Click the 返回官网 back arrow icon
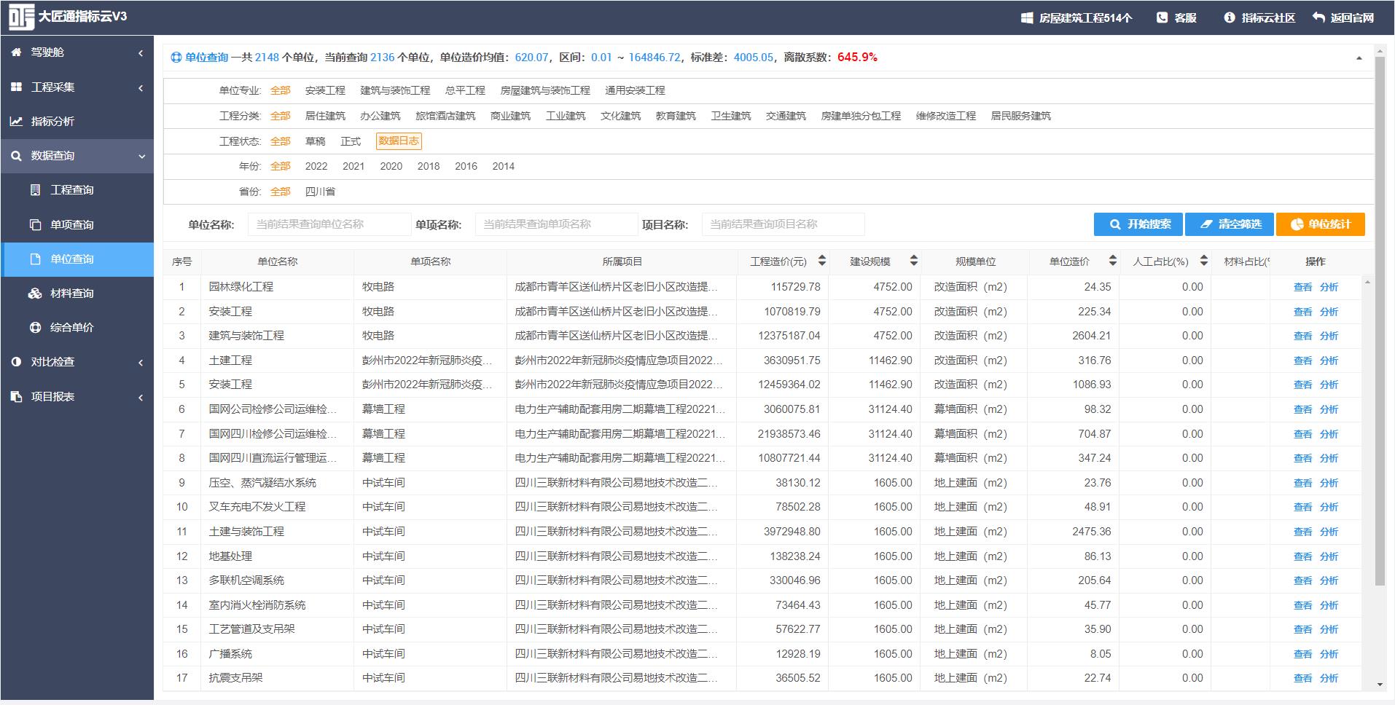Screen dimensions: 1395x705 click(1318, 17)
